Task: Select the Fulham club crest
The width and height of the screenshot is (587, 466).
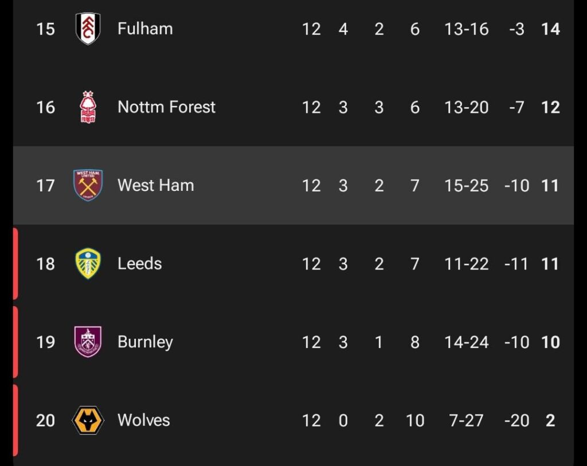Action: pos(89,29)
